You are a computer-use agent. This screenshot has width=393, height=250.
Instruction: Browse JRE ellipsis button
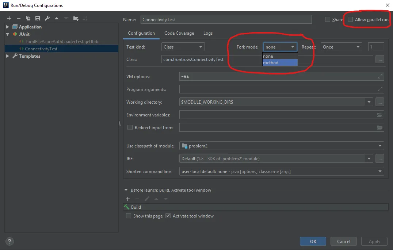380,158
